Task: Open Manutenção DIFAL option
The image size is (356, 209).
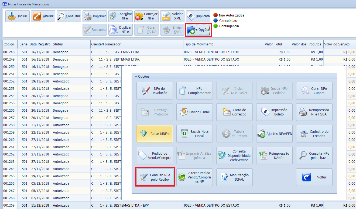Action: tap(234, 177)
